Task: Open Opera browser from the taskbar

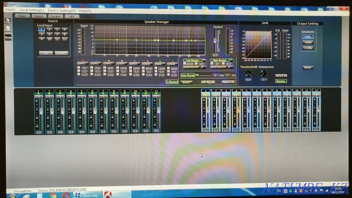Action: (x=66, y=194)
